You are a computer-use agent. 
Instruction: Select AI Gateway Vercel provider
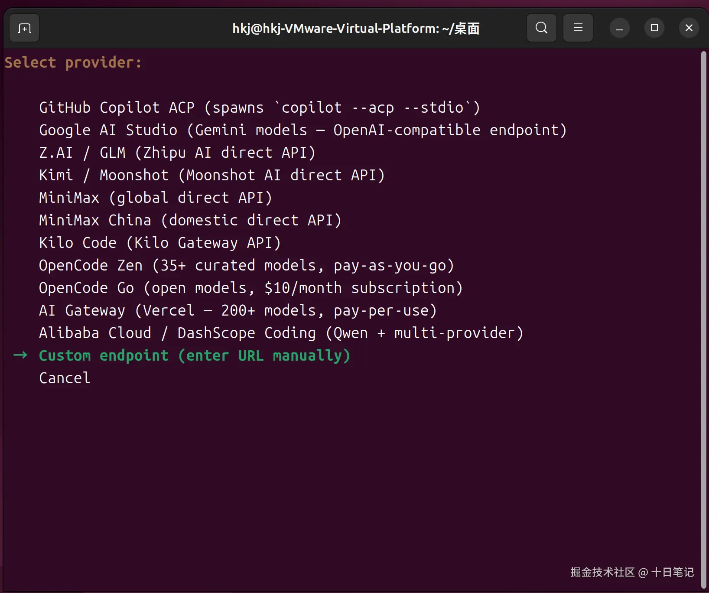(x=237, y=310)
